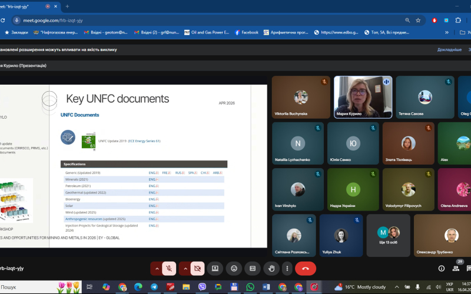
Task: Open the Chrome extensions puzzle icon
Action: 458,21
